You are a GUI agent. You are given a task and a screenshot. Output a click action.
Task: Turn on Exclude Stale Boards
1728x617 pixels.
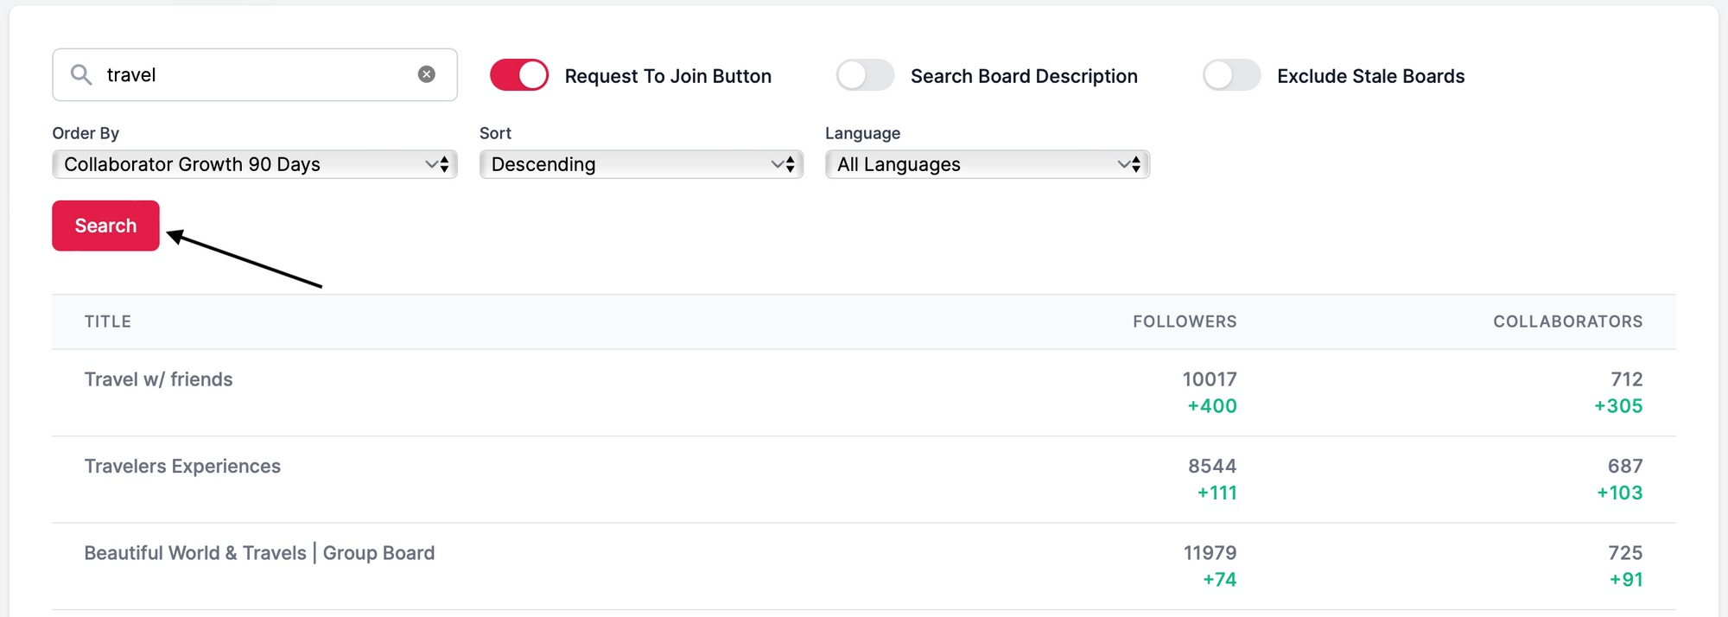pos(1231,75)
